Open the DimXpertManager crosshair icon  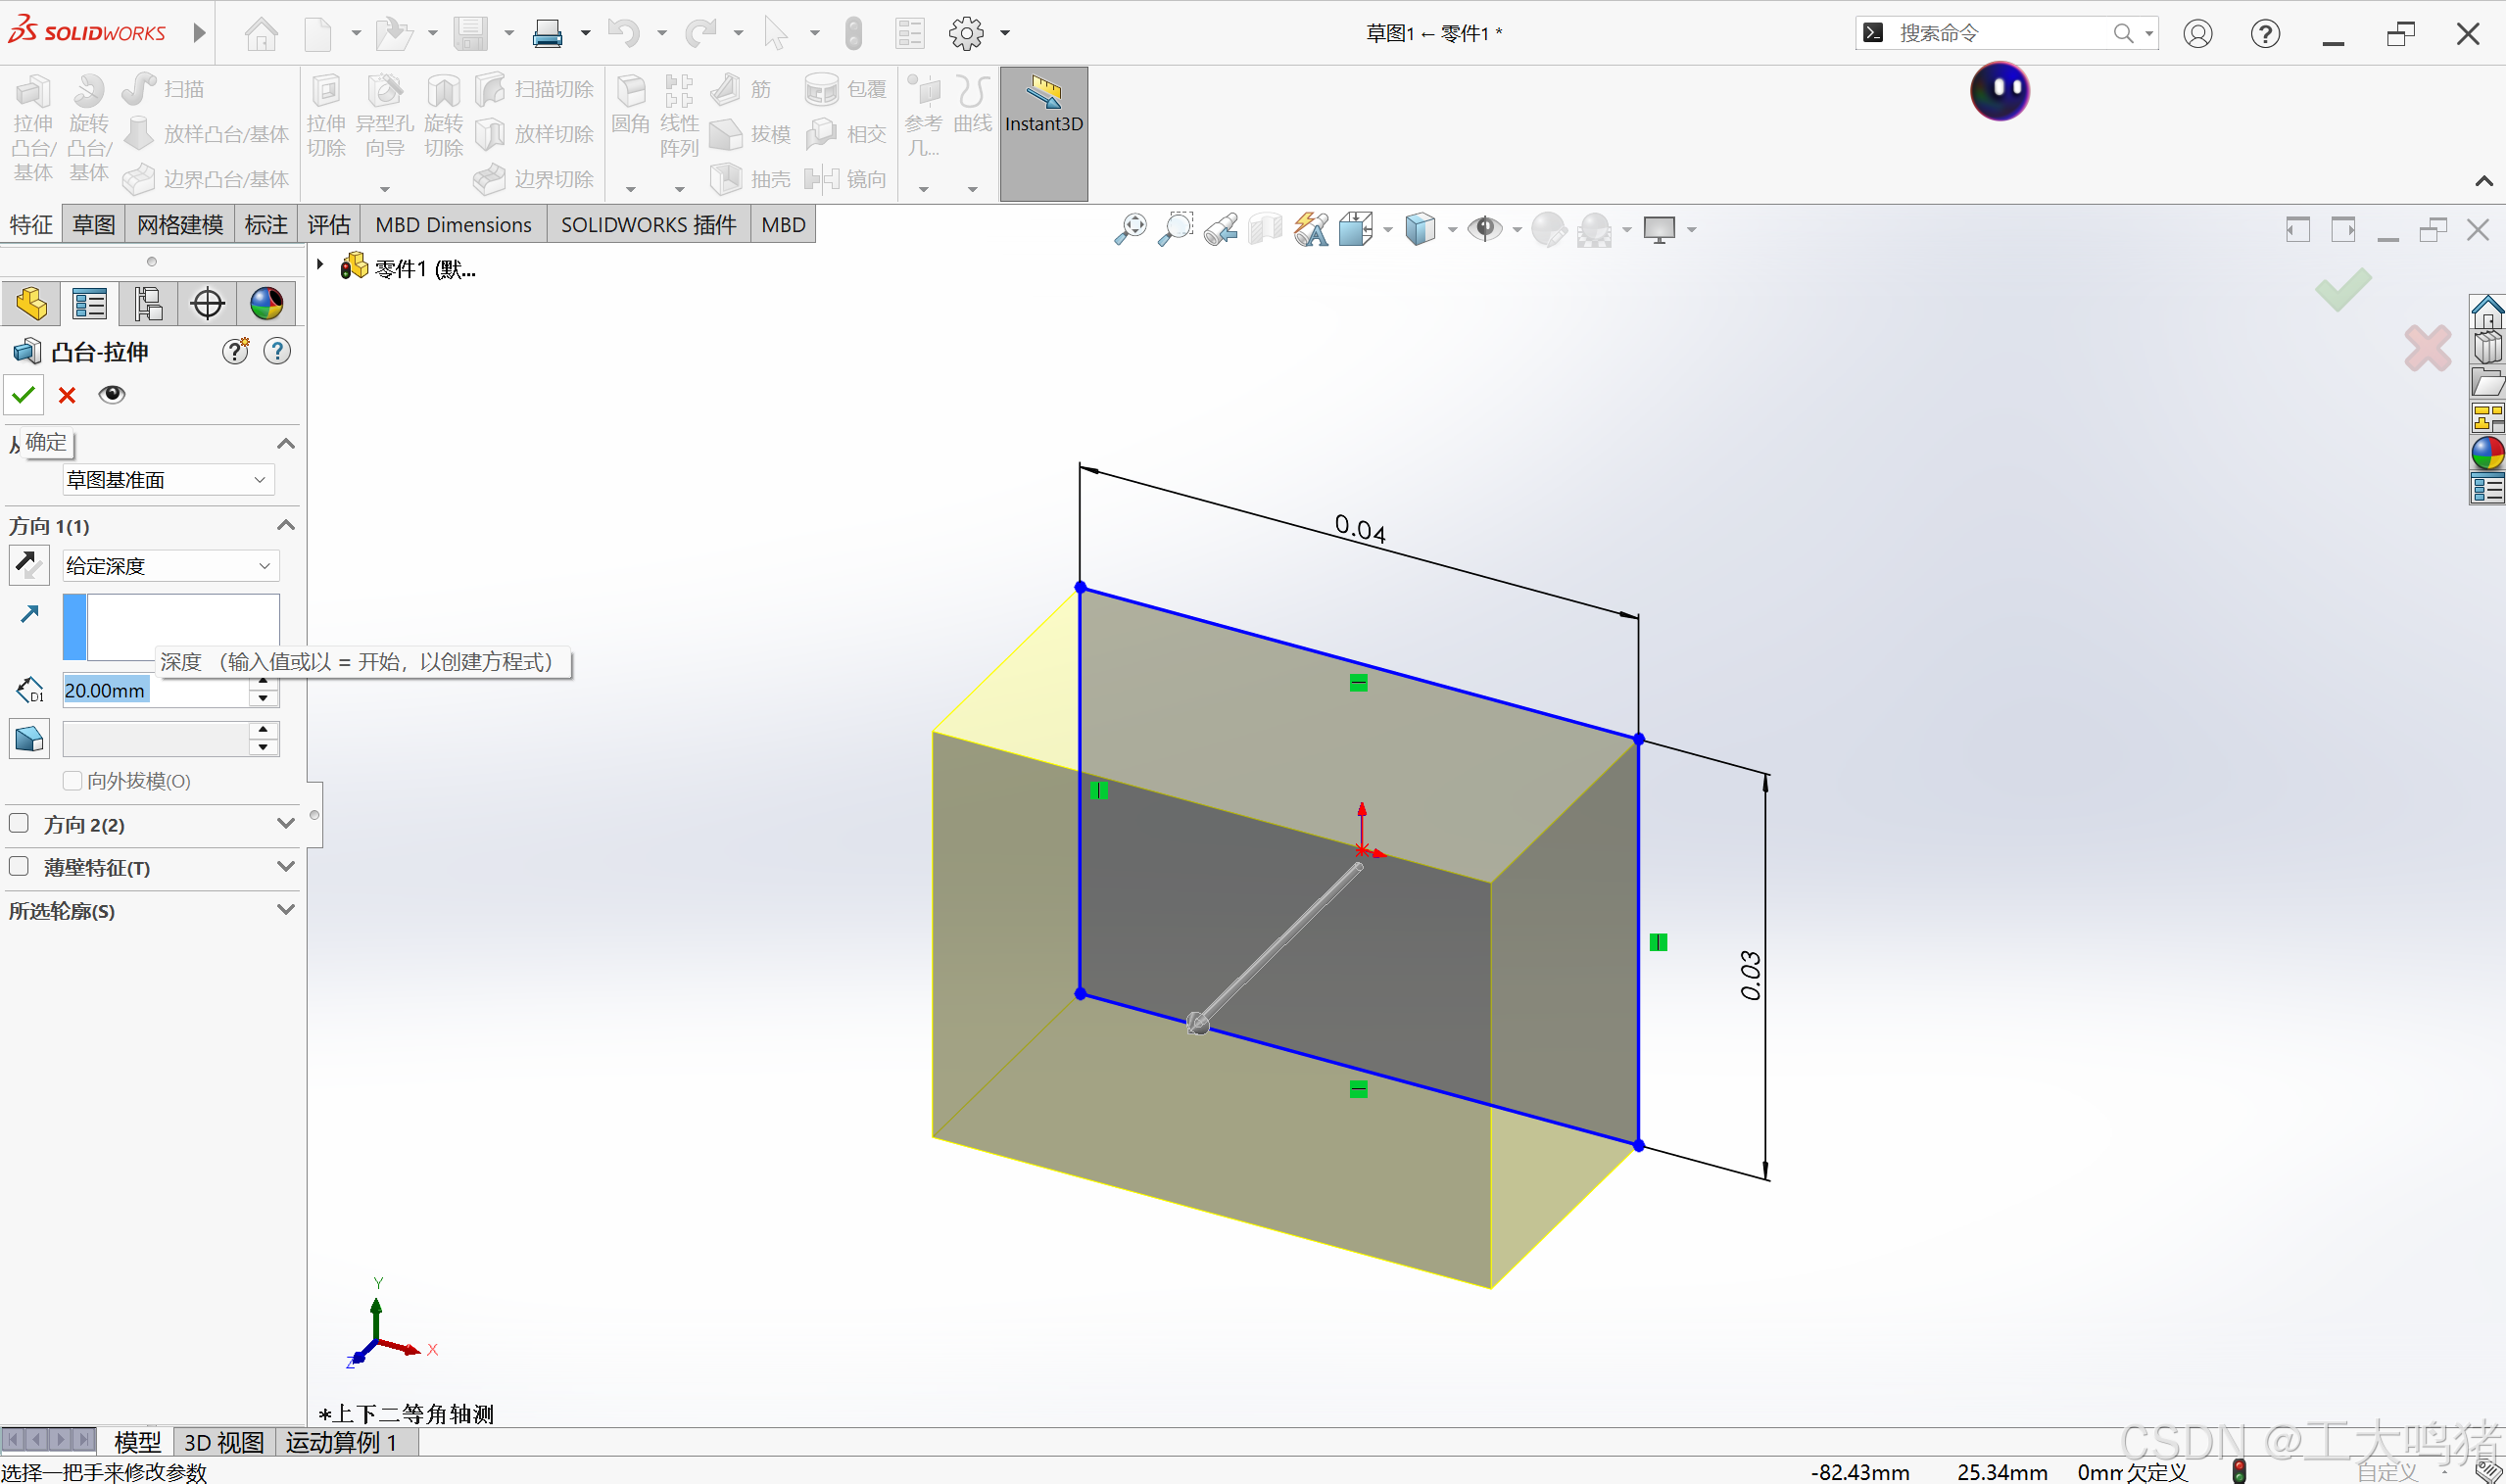point(207,304)
